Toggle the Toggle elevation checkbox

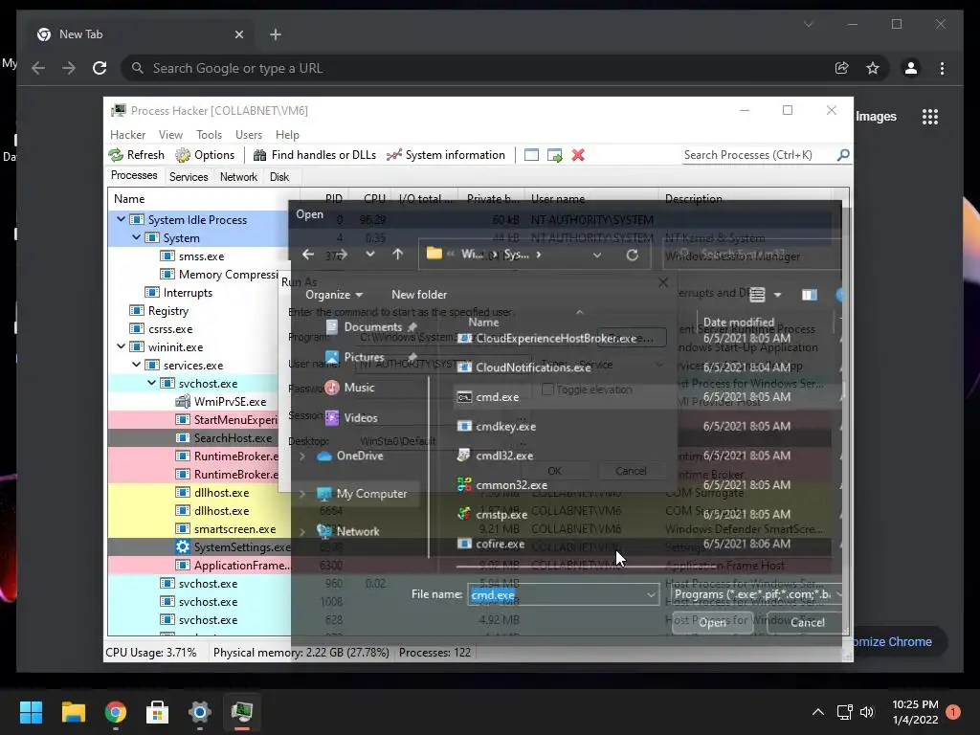click(547, 390)
